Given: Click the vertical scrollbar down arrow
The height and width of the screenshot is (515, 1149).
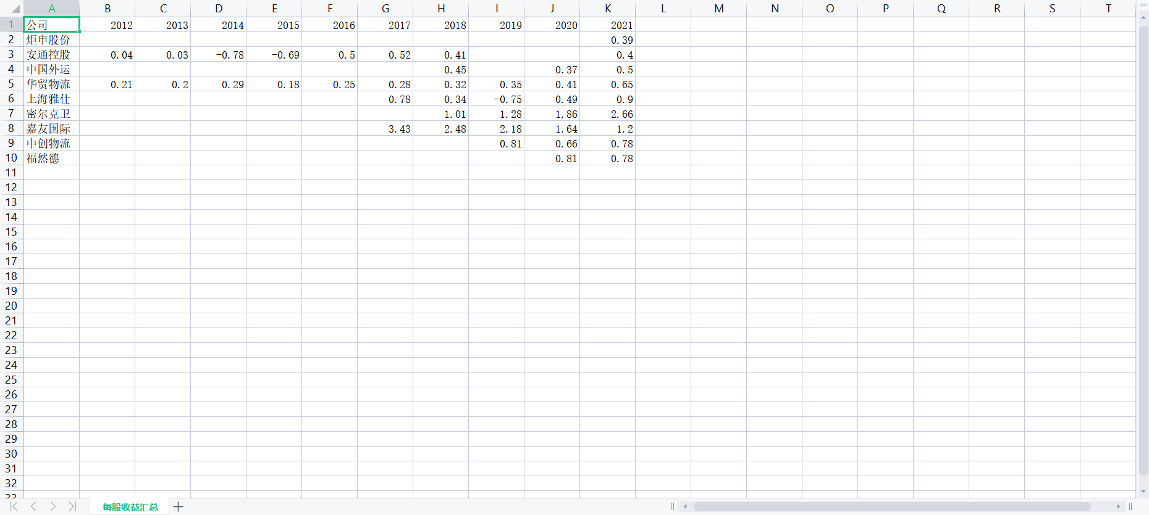Looking at the screenshot, I should pos(1143,492).
